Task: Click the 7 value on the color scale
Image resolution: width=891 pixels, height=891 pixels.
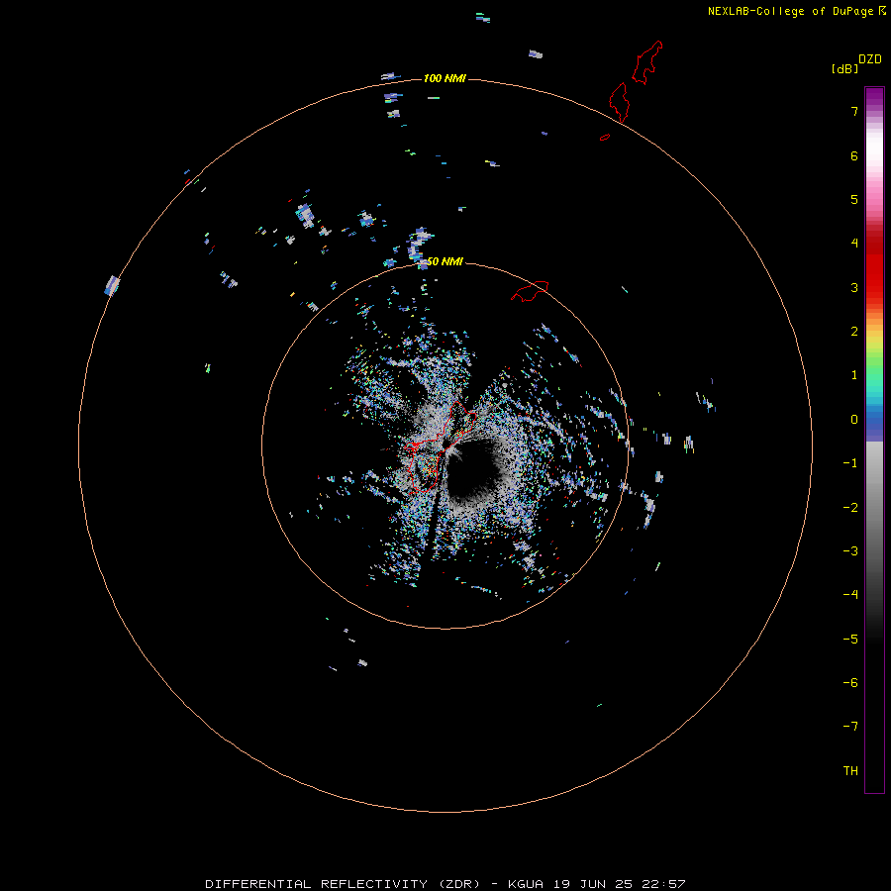Action: tap(854, 111)
